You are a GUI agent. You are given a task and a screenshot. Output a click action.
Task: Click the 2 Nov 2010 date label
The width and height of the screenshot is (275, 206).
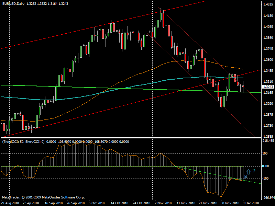pos(163,203)
